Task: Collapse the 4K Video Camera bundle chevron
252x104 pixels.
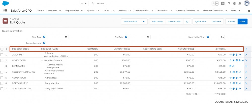Action: [x=42, y=60]
